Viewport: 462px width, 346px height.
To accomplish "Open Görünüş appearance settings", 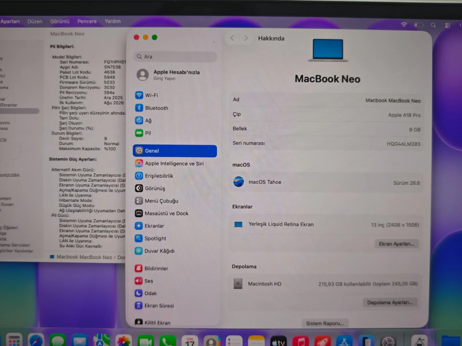I will point(175,188).
